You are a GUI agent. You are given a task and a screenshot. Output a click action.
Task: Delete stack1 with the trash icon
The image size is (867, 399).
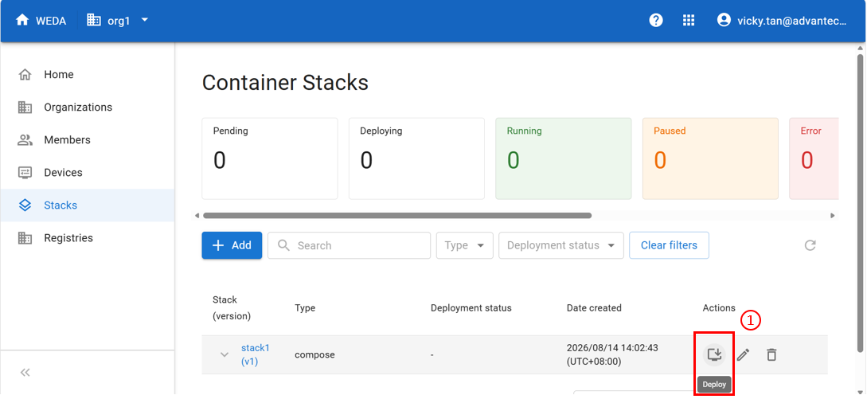771,354
